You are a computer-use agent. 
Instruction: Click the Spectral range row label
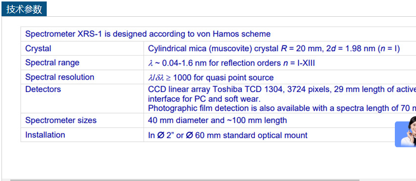click(x=52, y=62)
